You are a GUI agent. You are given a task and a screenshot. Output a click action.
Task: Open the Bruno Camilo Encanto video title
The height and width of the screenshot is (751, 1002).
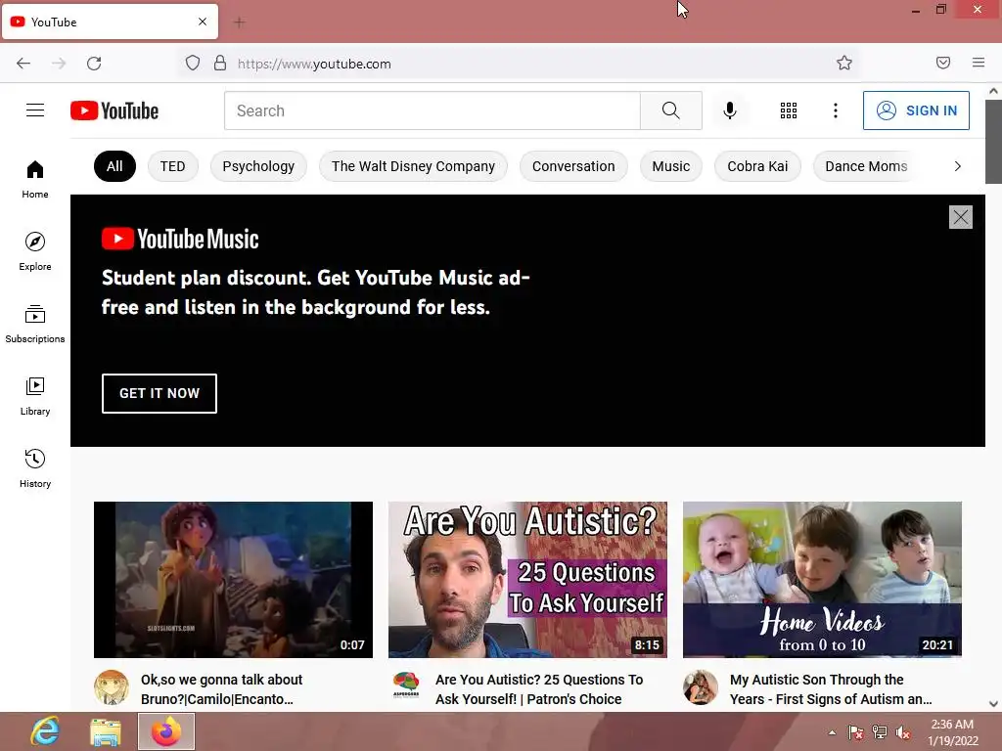222,689
